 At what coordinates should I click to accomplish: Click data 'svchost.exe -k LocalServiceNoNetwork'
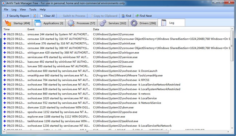point(132,126)
